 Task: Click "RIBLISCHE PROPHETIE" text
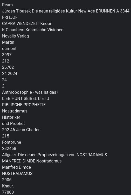(24, 105)
